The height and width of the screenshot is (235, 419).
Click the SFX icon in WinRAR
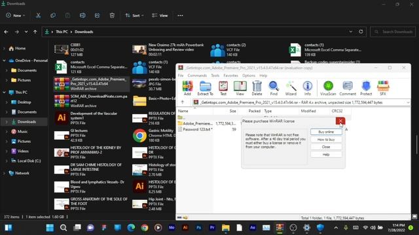(383, 88)
